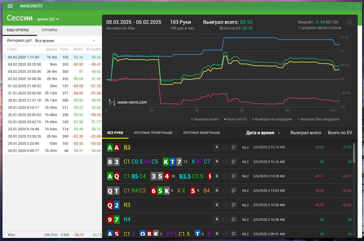Click the R button in the QT hand row

pyautogui.click(x=217, y=190)
